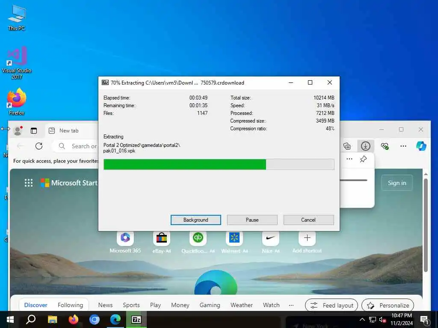Screen dimensions: 438x328
Task: Open Edge Settings and more menu
Action: (x=403, y=146)
